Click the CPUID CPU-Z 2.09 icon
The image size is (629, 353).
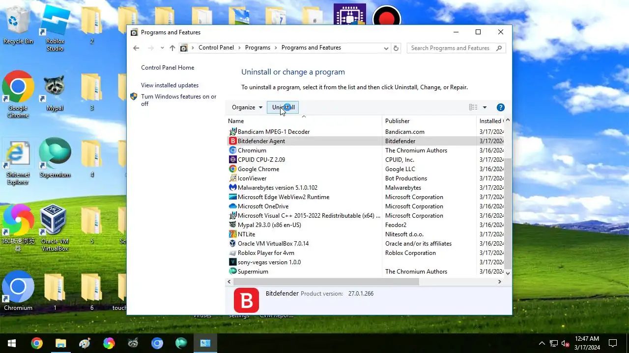click(x=233, y=159)
